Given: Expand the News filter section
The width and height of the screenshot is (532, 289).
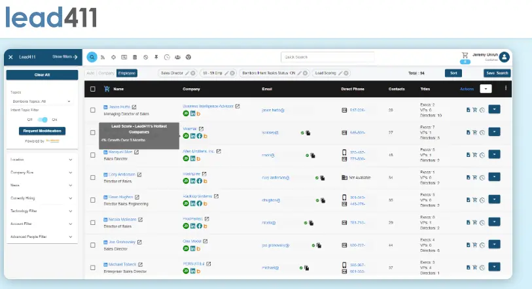Looking at the screenshot, I should click(42, 185).
